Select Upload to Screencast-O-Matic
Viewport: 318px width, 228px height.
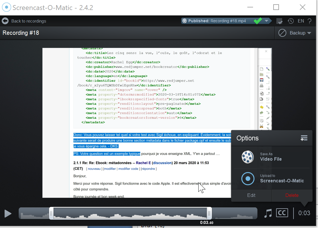tap(272, 179)
